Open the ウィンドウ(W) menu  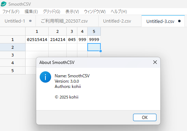pos(95,12)
